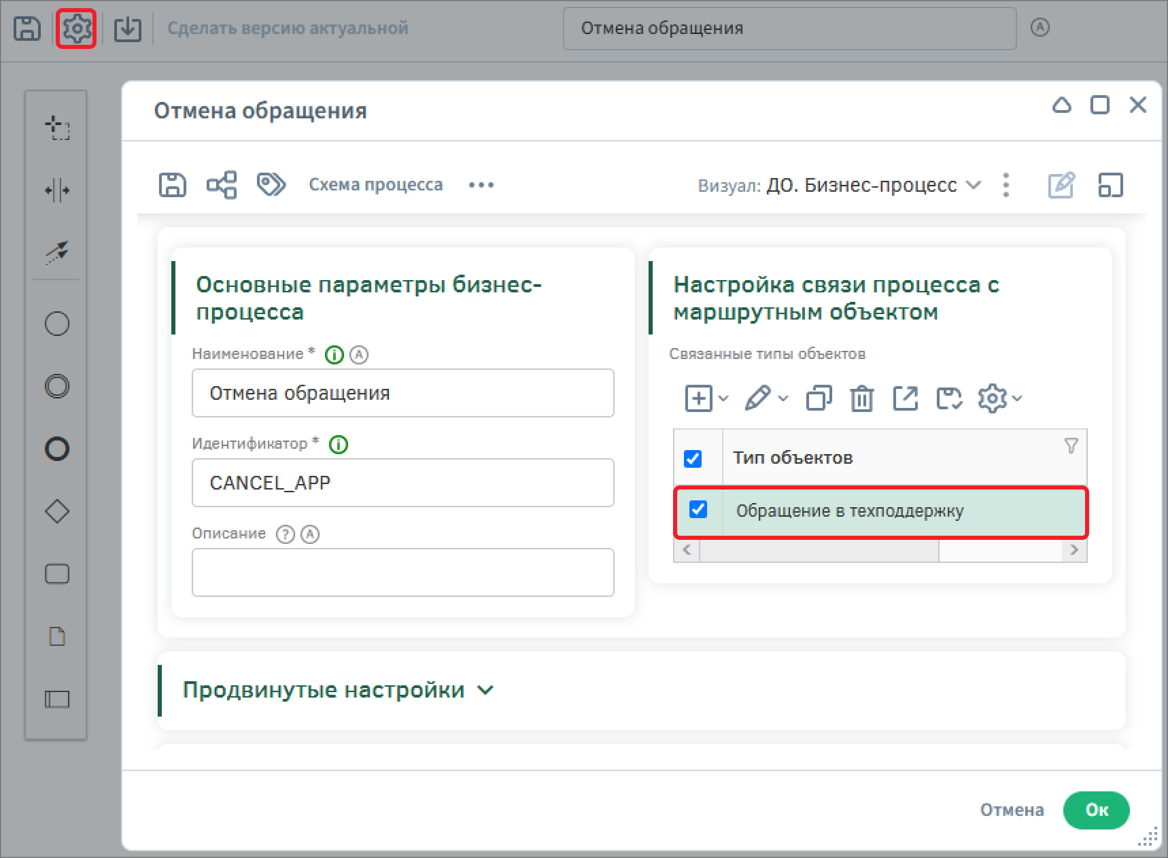Click info icon next to 'Наименование'
The width and height of the screenshot is (1168, 858).
(334, 355)
